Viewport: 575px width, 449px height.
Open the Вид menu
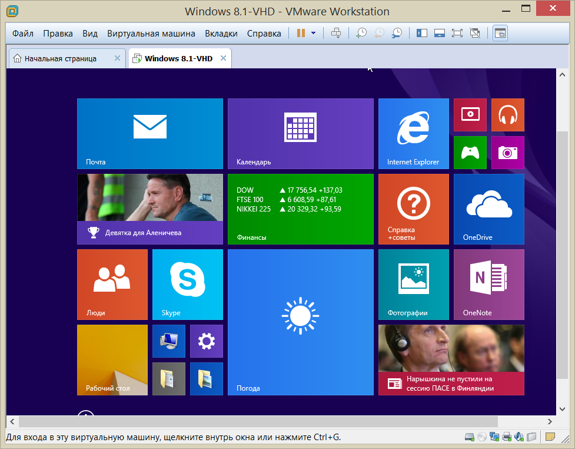[x=90, y=34]
